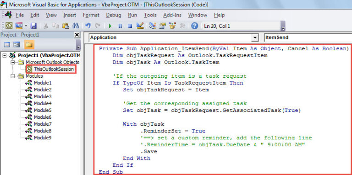This screenshot has width=352, height=175.
Task: Collapse Microsoft Outlook Objects folder
Action: (x=12, y=62)
